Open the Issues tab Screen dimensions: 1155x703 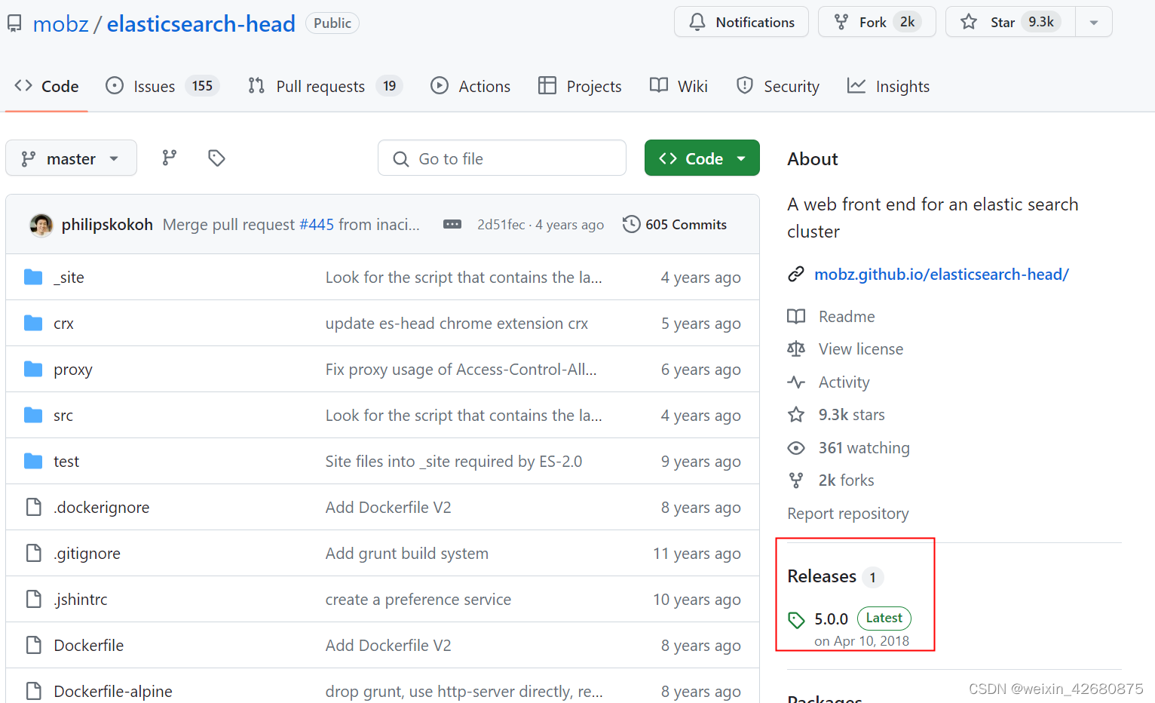point(162,86)
